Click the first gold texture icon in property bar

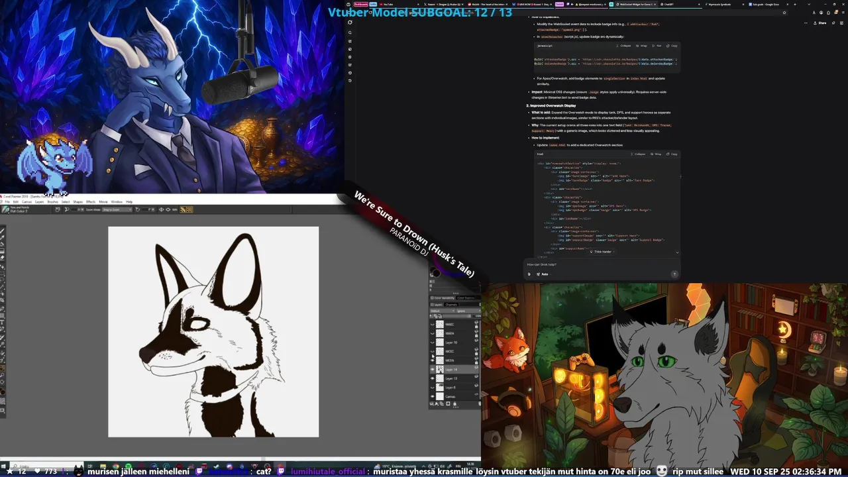pos(182,209)
